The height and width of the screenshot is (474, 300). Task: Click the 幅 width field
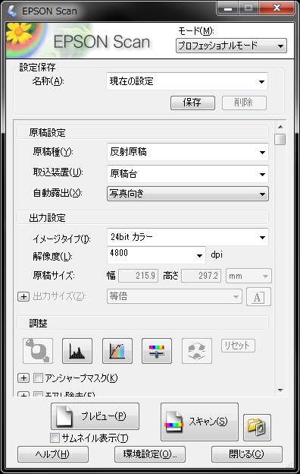pyautogui.click(x=138, y=276)
